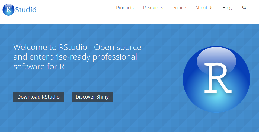This screenshot has width=259, height=132.
Task: Open the Products menu
Action: (x=125, y=8)
